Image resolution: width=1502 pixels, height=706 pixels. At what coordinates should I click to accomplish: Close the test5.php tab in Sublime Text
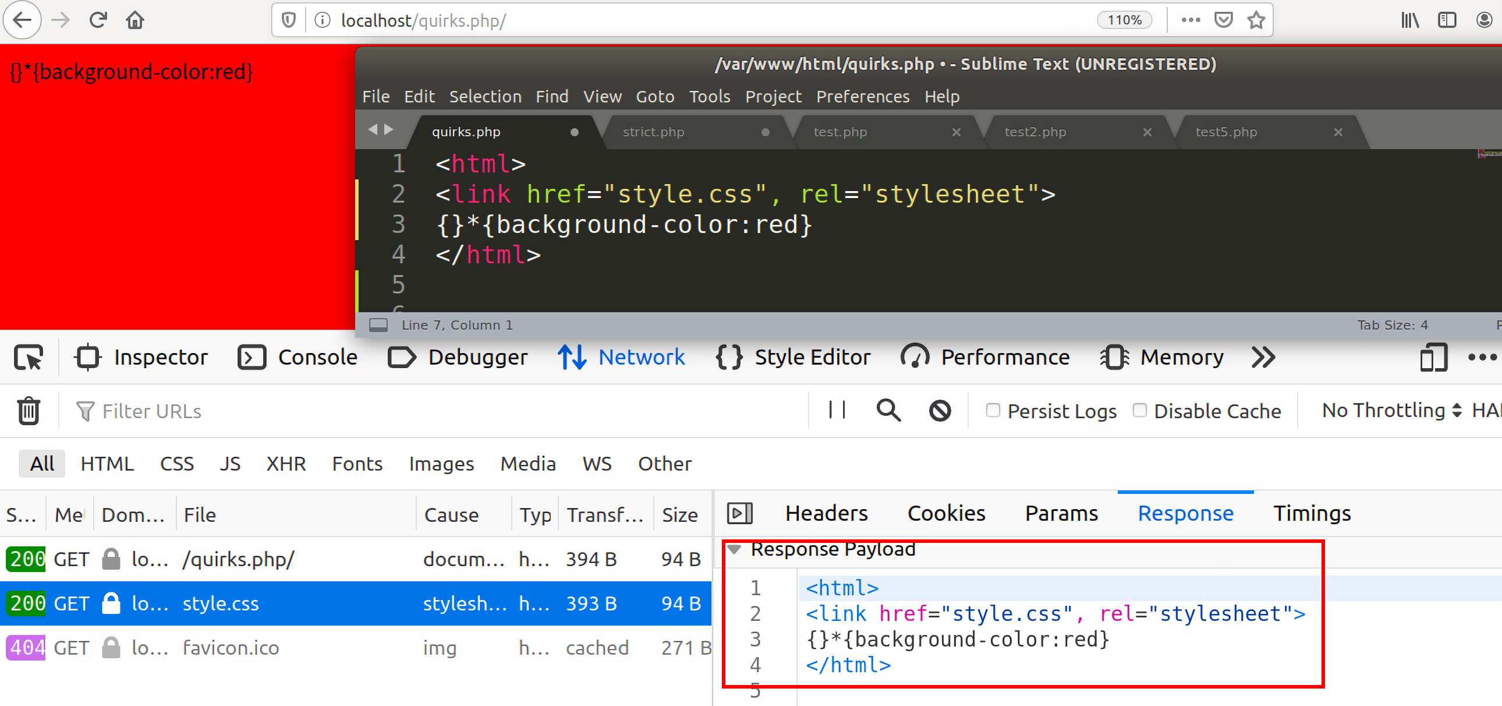[x=1338, y=132]
